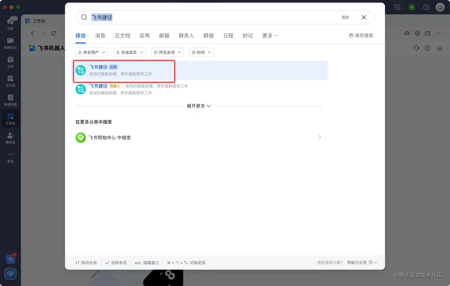Screen dimensions: 450x286
Task: Click the headset support icon
Action: coord(416,48)
